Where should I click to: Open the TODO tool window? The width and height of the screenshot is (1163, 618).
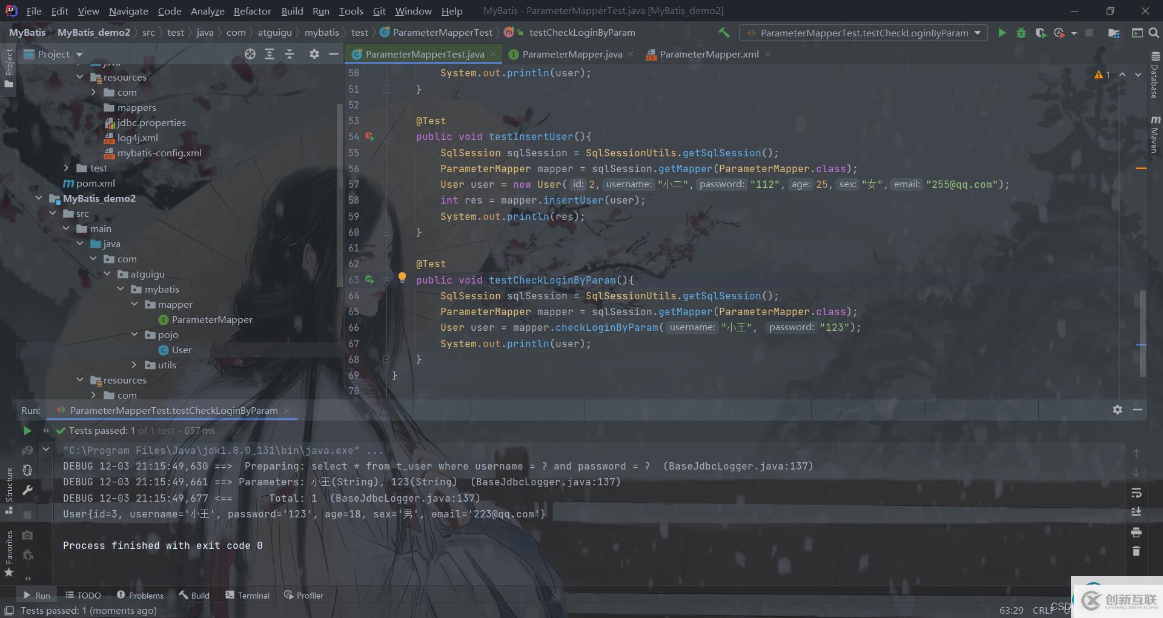coord(83,595)
